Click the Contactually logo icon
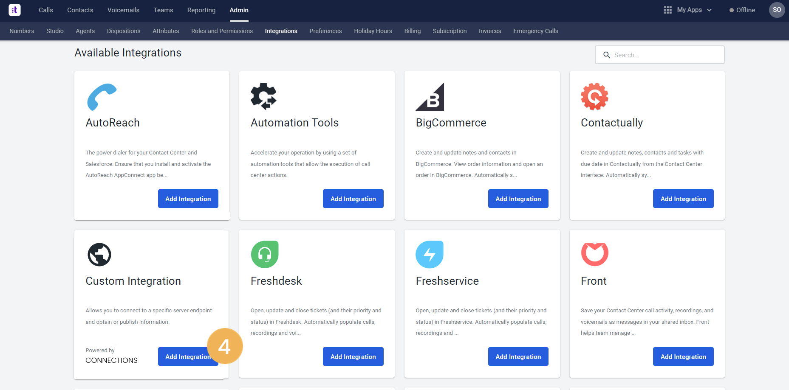The image size is (789, 390). pos(594,97)
